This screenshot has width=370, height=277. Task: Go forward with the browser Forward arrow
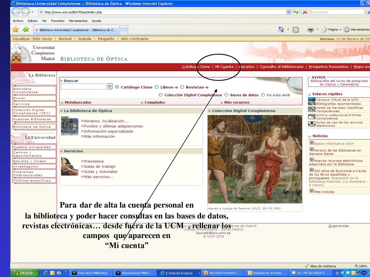(x=25, y=12)
